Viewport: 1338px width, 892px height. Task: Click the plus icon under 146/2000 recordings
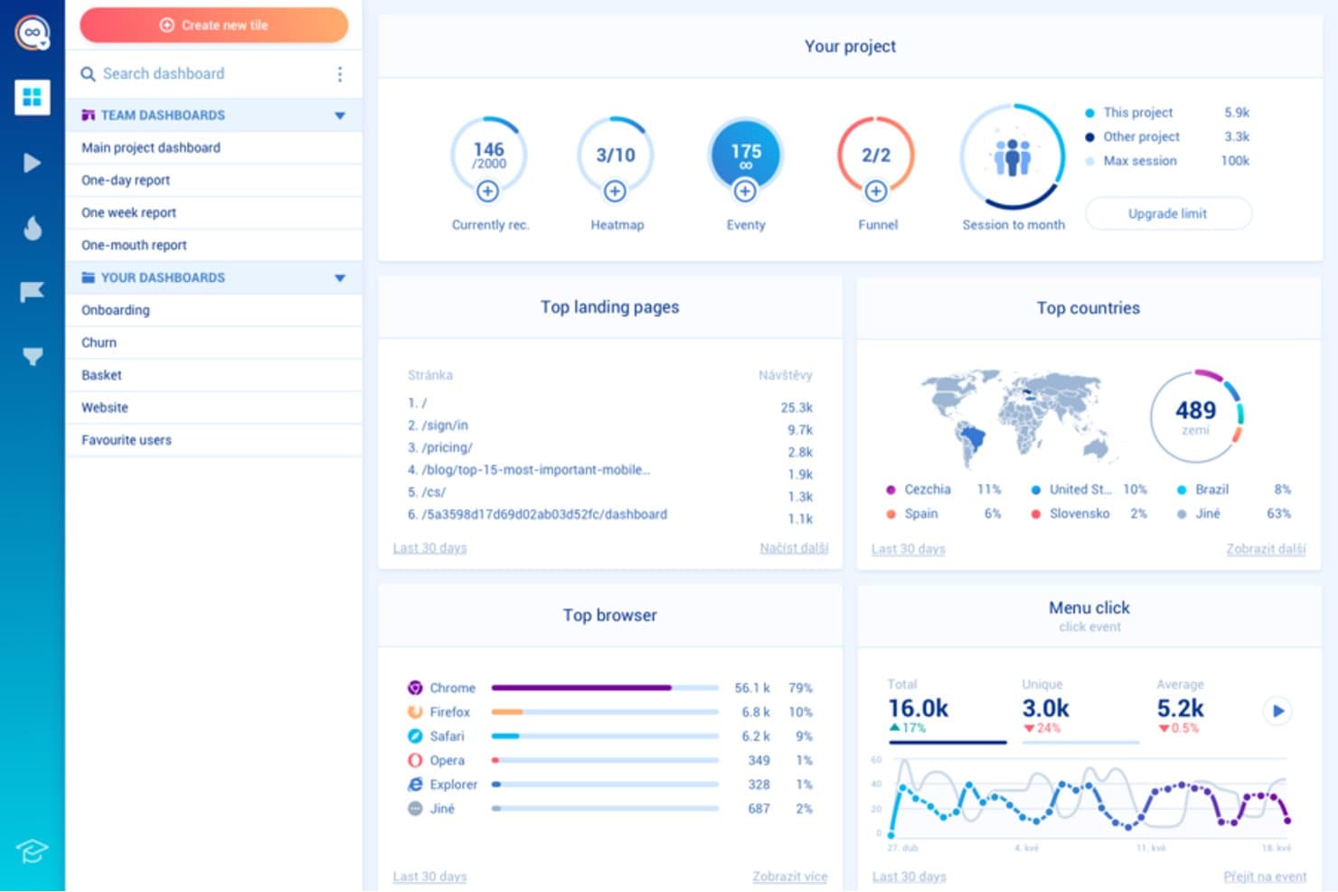click(488, 191)
